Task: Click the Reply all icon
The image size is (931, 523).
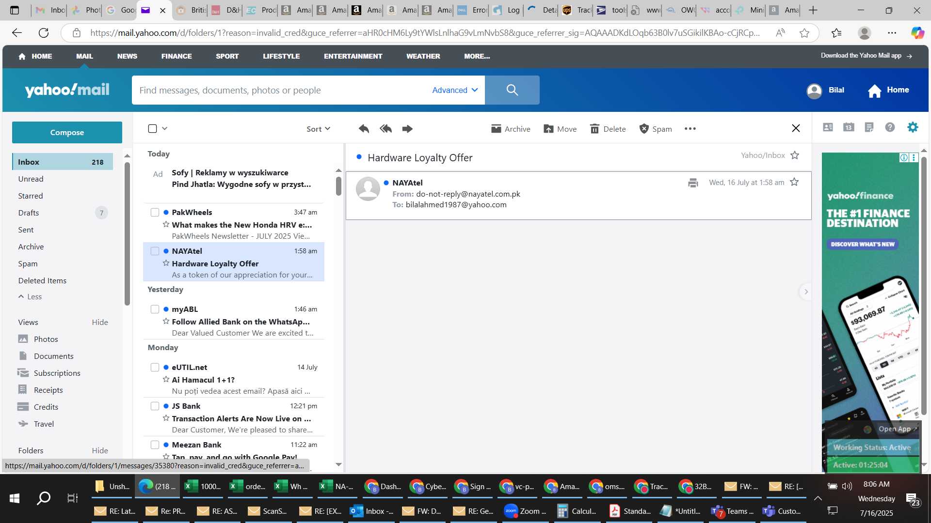Action: coord(385,129)
